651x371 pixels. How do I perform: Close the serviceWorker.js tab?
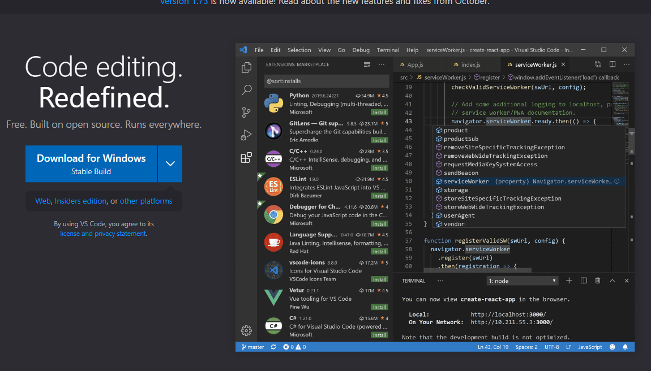coord(563,64)
